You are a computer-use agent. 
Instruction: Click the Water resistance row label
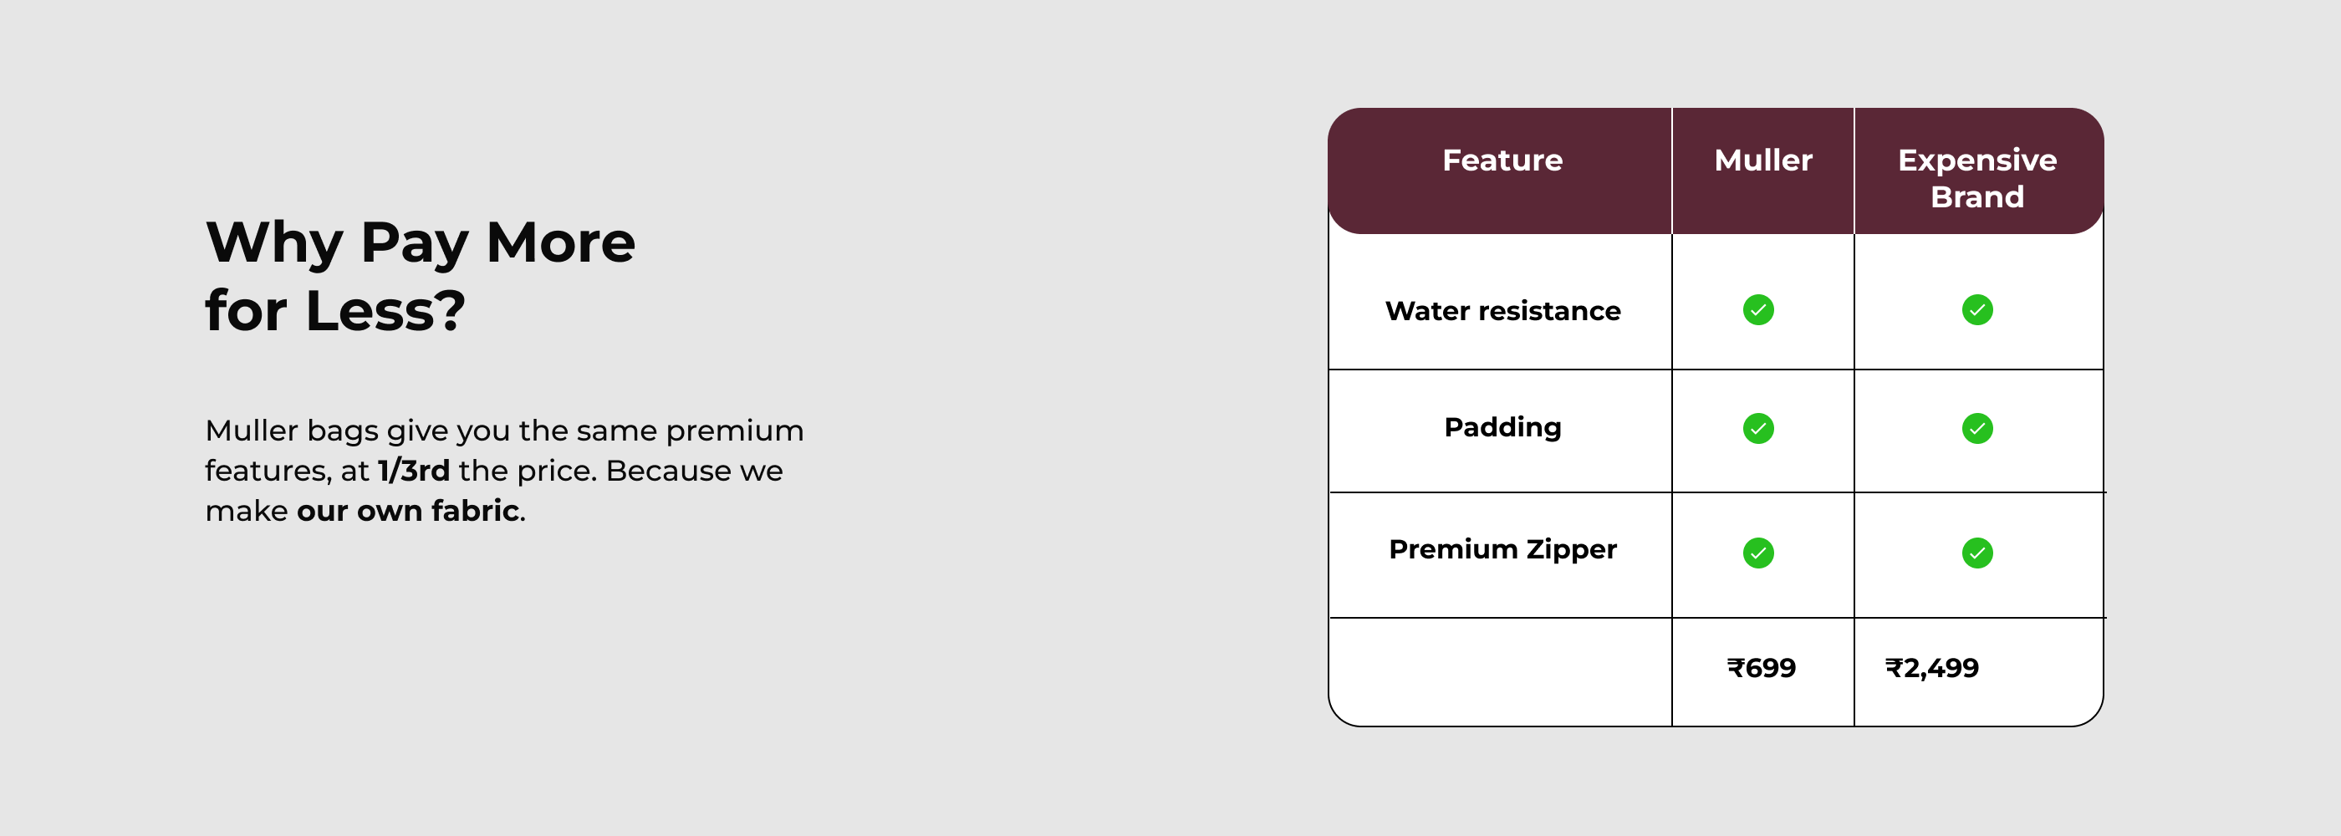(1502, 311)
